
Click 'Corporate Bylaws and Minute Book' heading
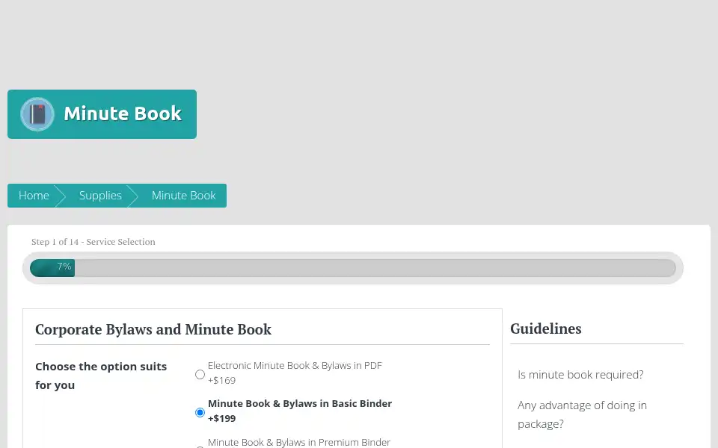tap(153, 329)
